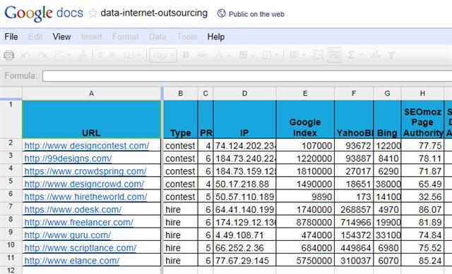The height and width of the screenshot is (274, 452).
Task: Open the Format menu
Action: [x=126, y=37]
